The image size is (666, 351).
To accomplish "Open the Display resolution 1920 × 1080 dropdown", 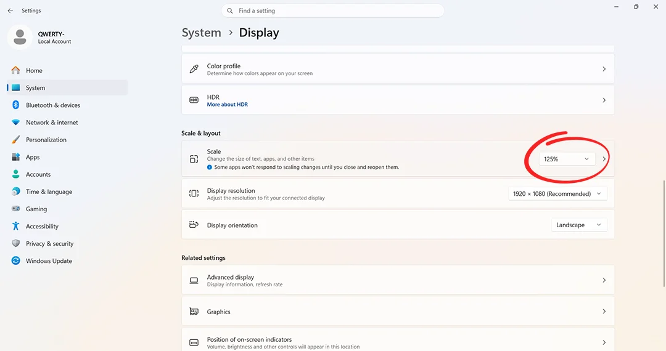I will pyautogui.click(x=557, y=194).
